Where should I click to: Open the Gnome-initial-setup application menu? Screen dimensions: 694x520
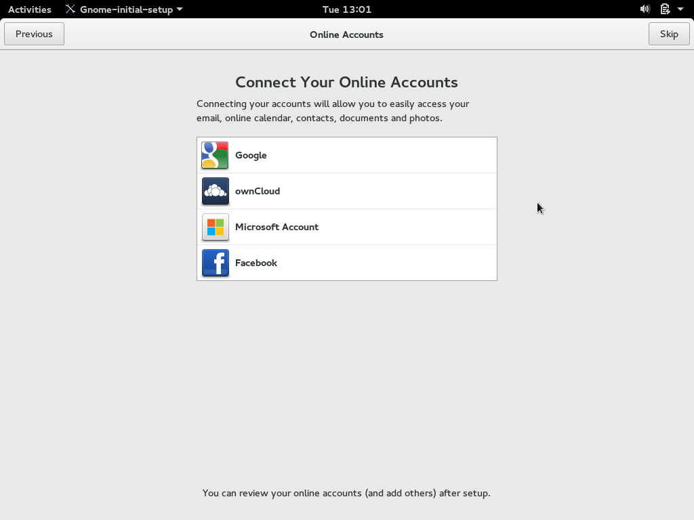(x=125, y=9)
